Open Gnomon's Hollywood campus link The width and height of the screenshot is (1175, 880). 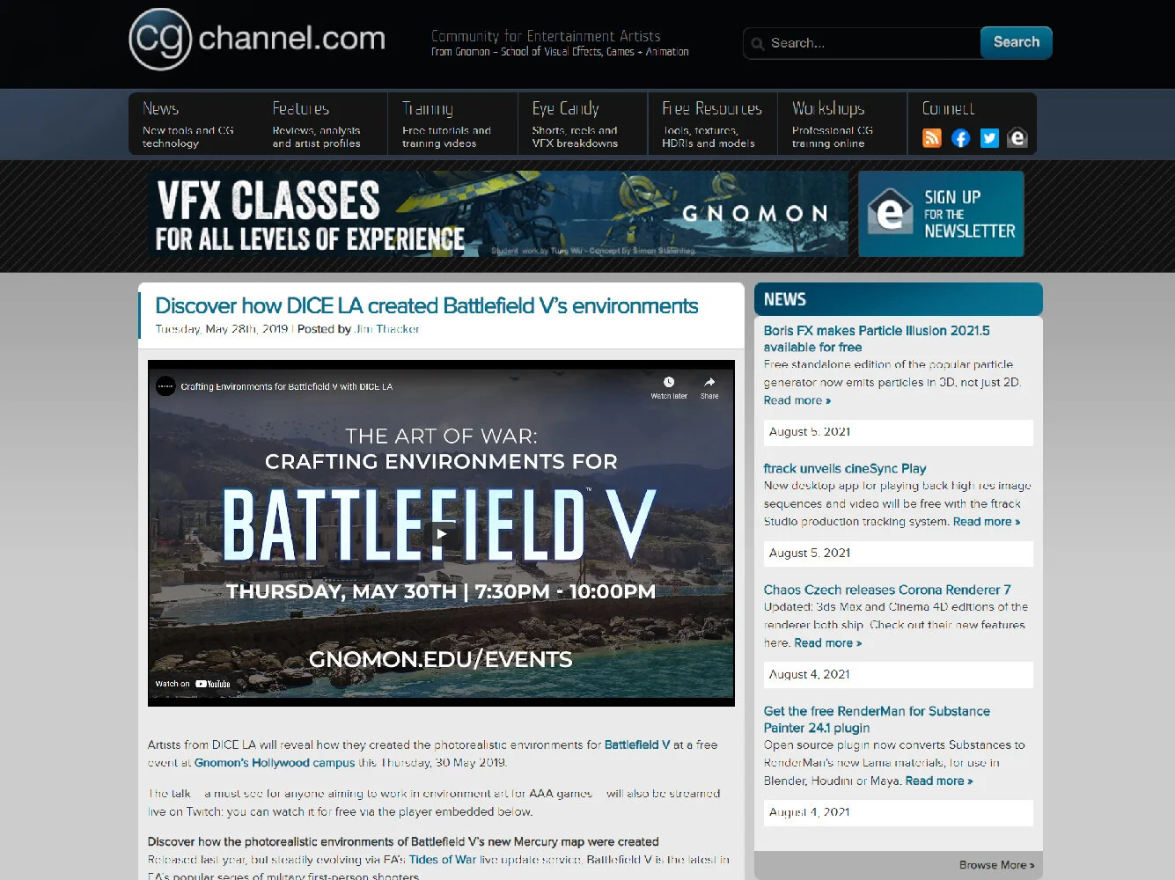point(275,763)
